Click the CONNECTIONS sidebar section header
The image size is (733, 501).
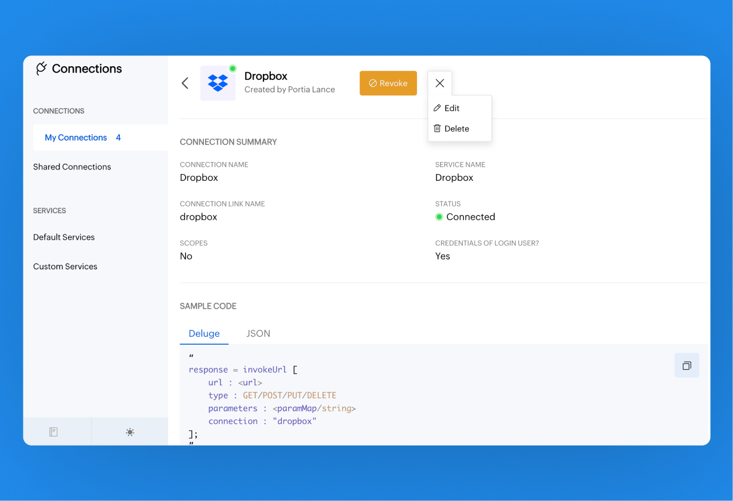click(x=59, y=111)
